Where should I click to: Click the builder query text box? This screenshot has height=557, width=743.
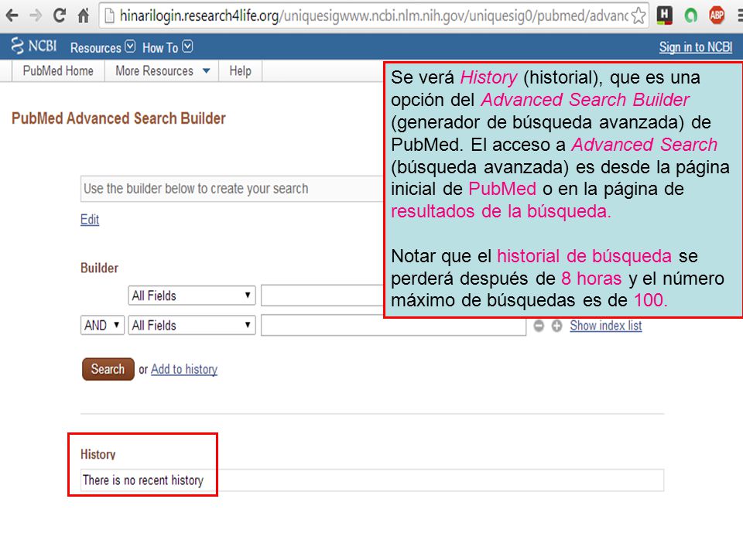point(231,189)
